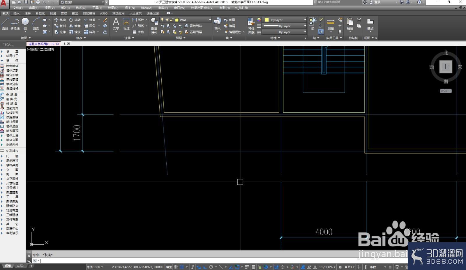Click the 镜像 mirror tool
This screenshot has height=270, width=466.
click(x=75, y=26)
